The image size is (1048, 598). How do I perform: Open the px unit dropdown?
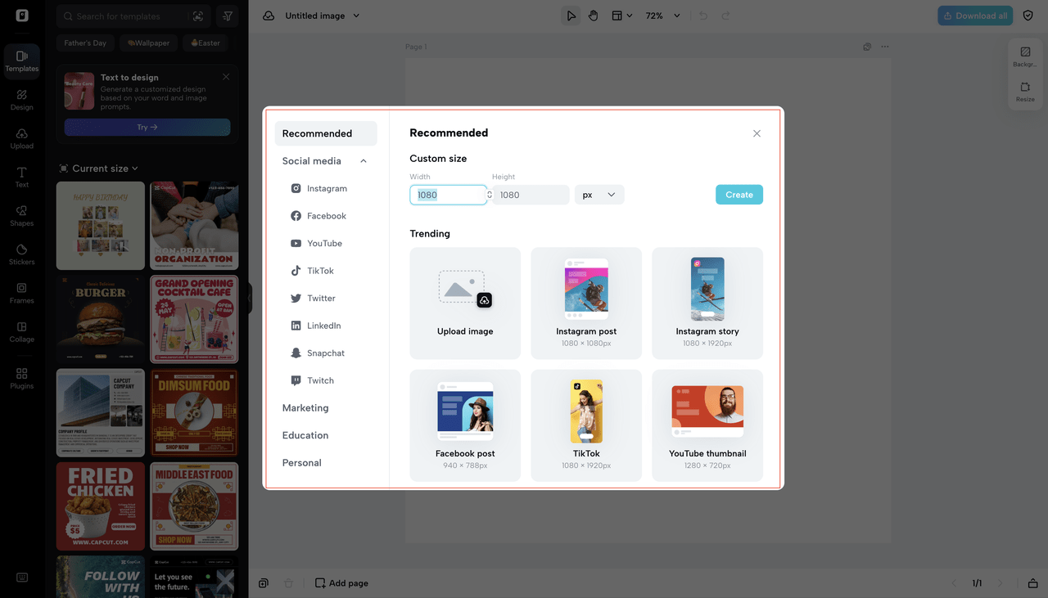[x=599, y=195]
